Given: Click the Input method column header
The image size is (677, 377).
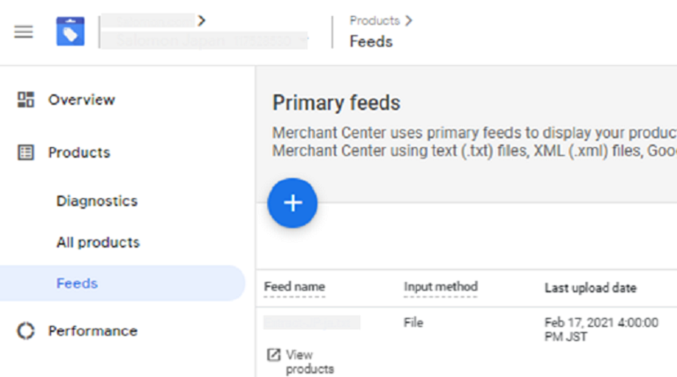Looking at the screenshot, I should pos(440,287).
